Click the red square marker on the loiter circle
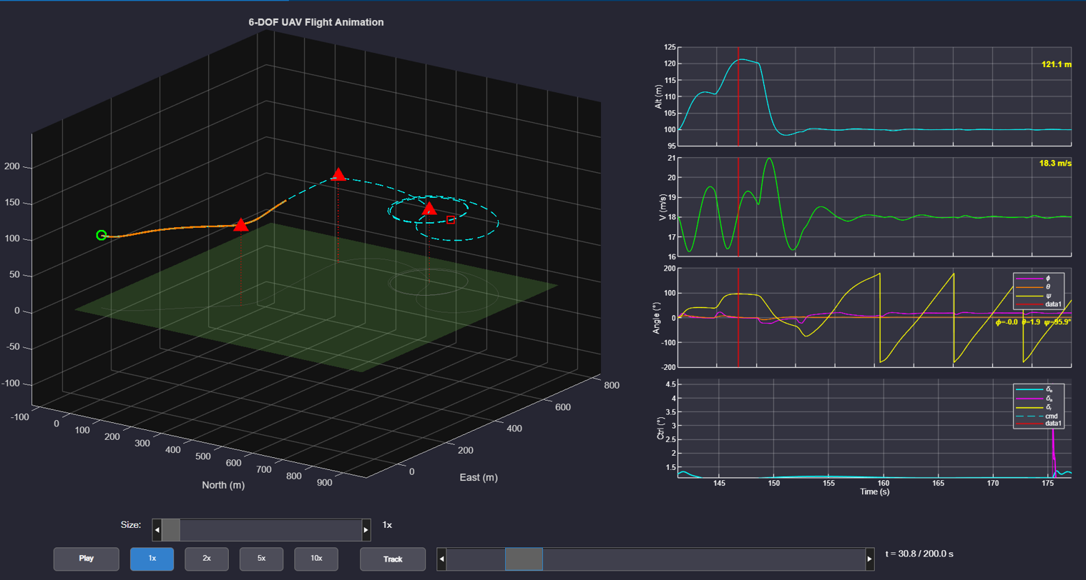 pyautogui.click(x=451, y=220)
